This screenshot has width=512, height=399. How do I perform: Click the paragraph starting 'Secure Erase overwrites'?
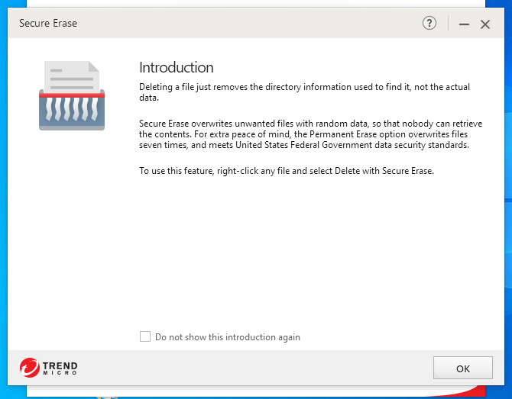coord(310,134)
